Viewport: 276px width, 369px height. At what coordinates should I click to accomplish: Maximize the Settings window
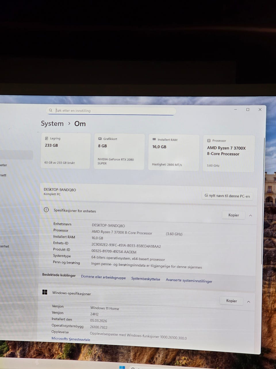[x=248, y=110]
